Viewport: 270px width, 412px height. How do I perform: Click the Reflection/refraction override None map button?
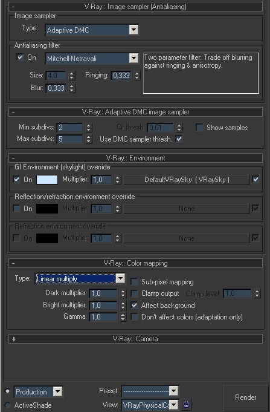(x=187, y=209)
